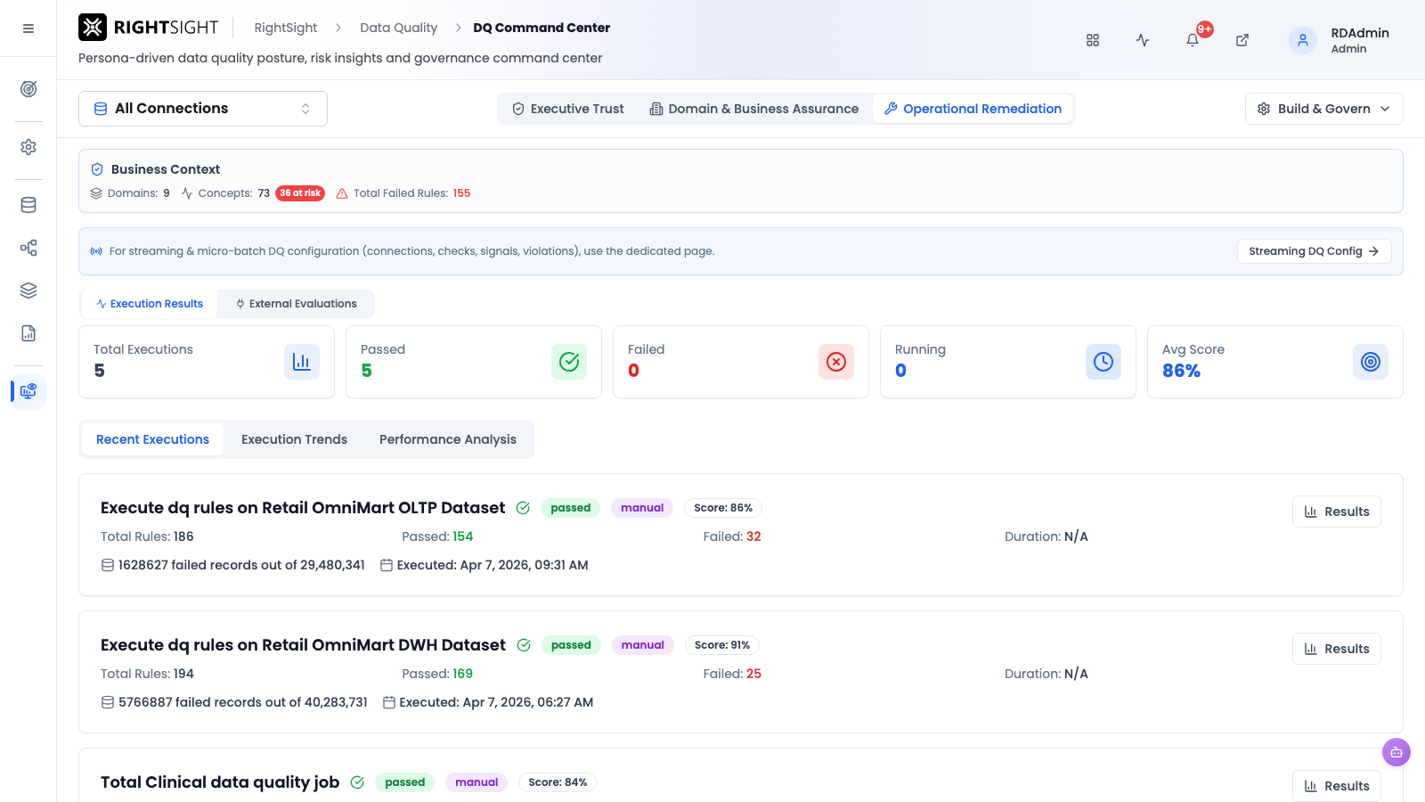Open the Execution Trends tab

click(x=294, y=439)
